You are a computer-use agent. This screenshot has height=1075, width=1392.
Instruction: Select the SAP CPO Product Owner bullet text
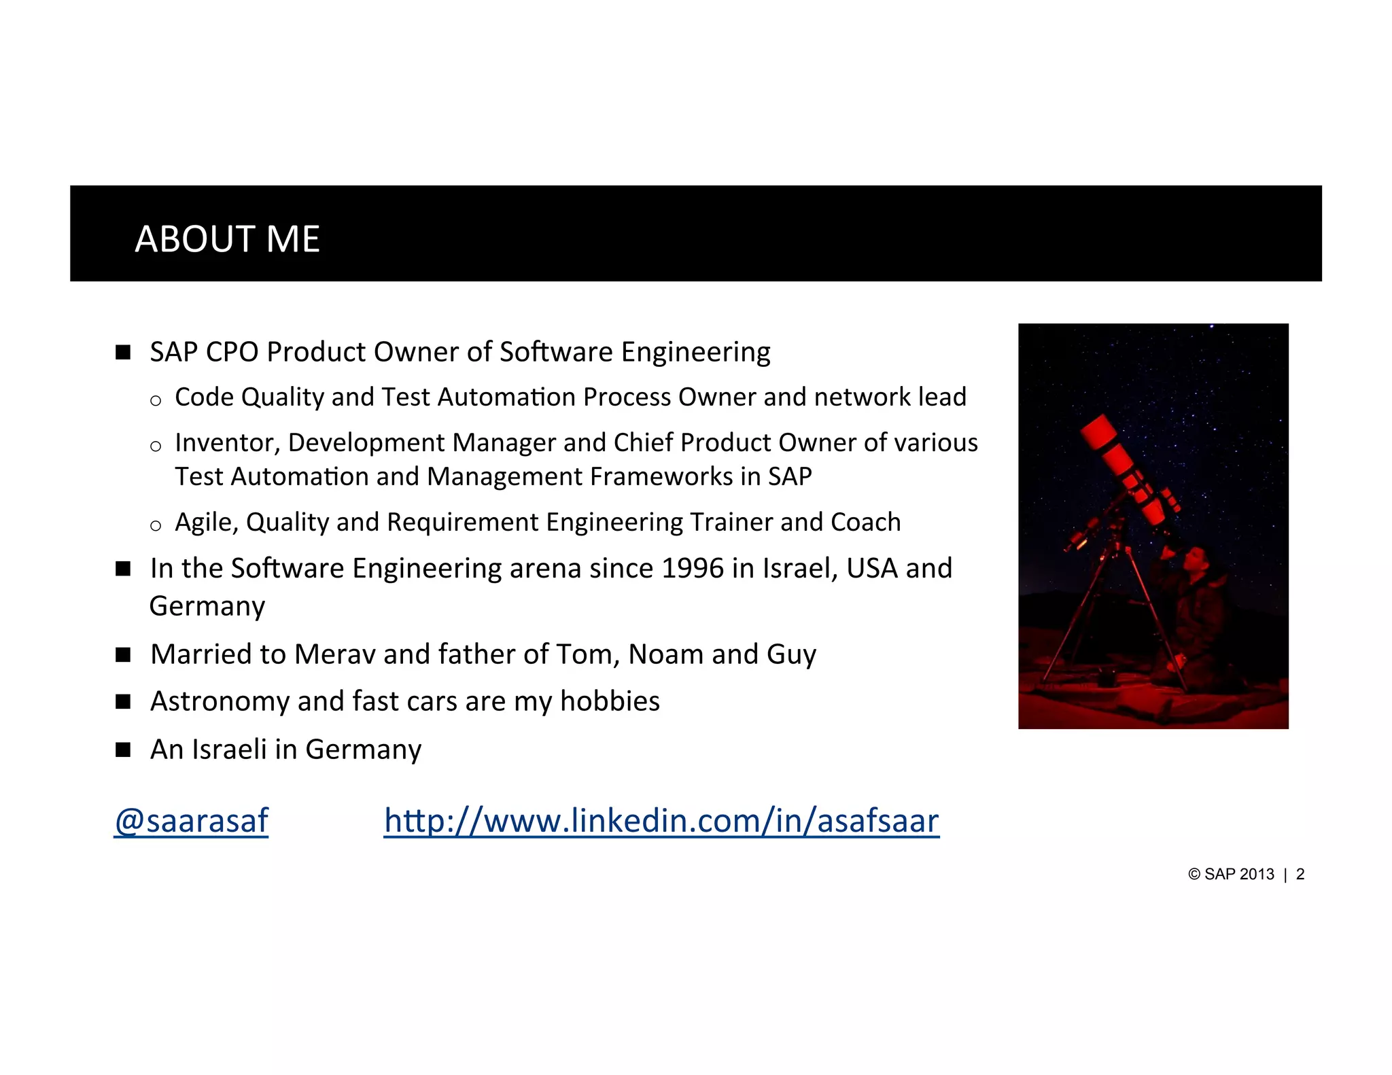click(x=459, y=352)
